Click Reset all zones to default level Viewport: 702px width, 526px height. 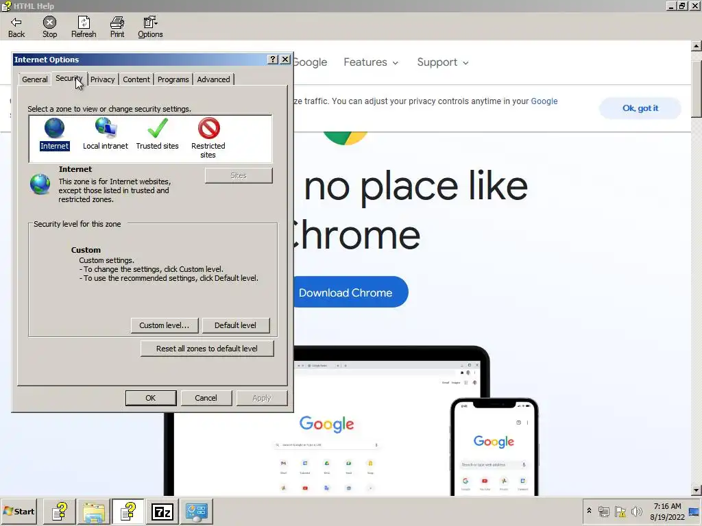pos(207,349)
